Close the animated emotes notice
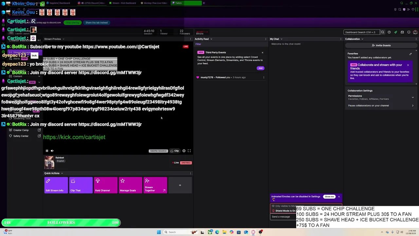The width and height of the screenshot is (419, 236). click(339, 197)
